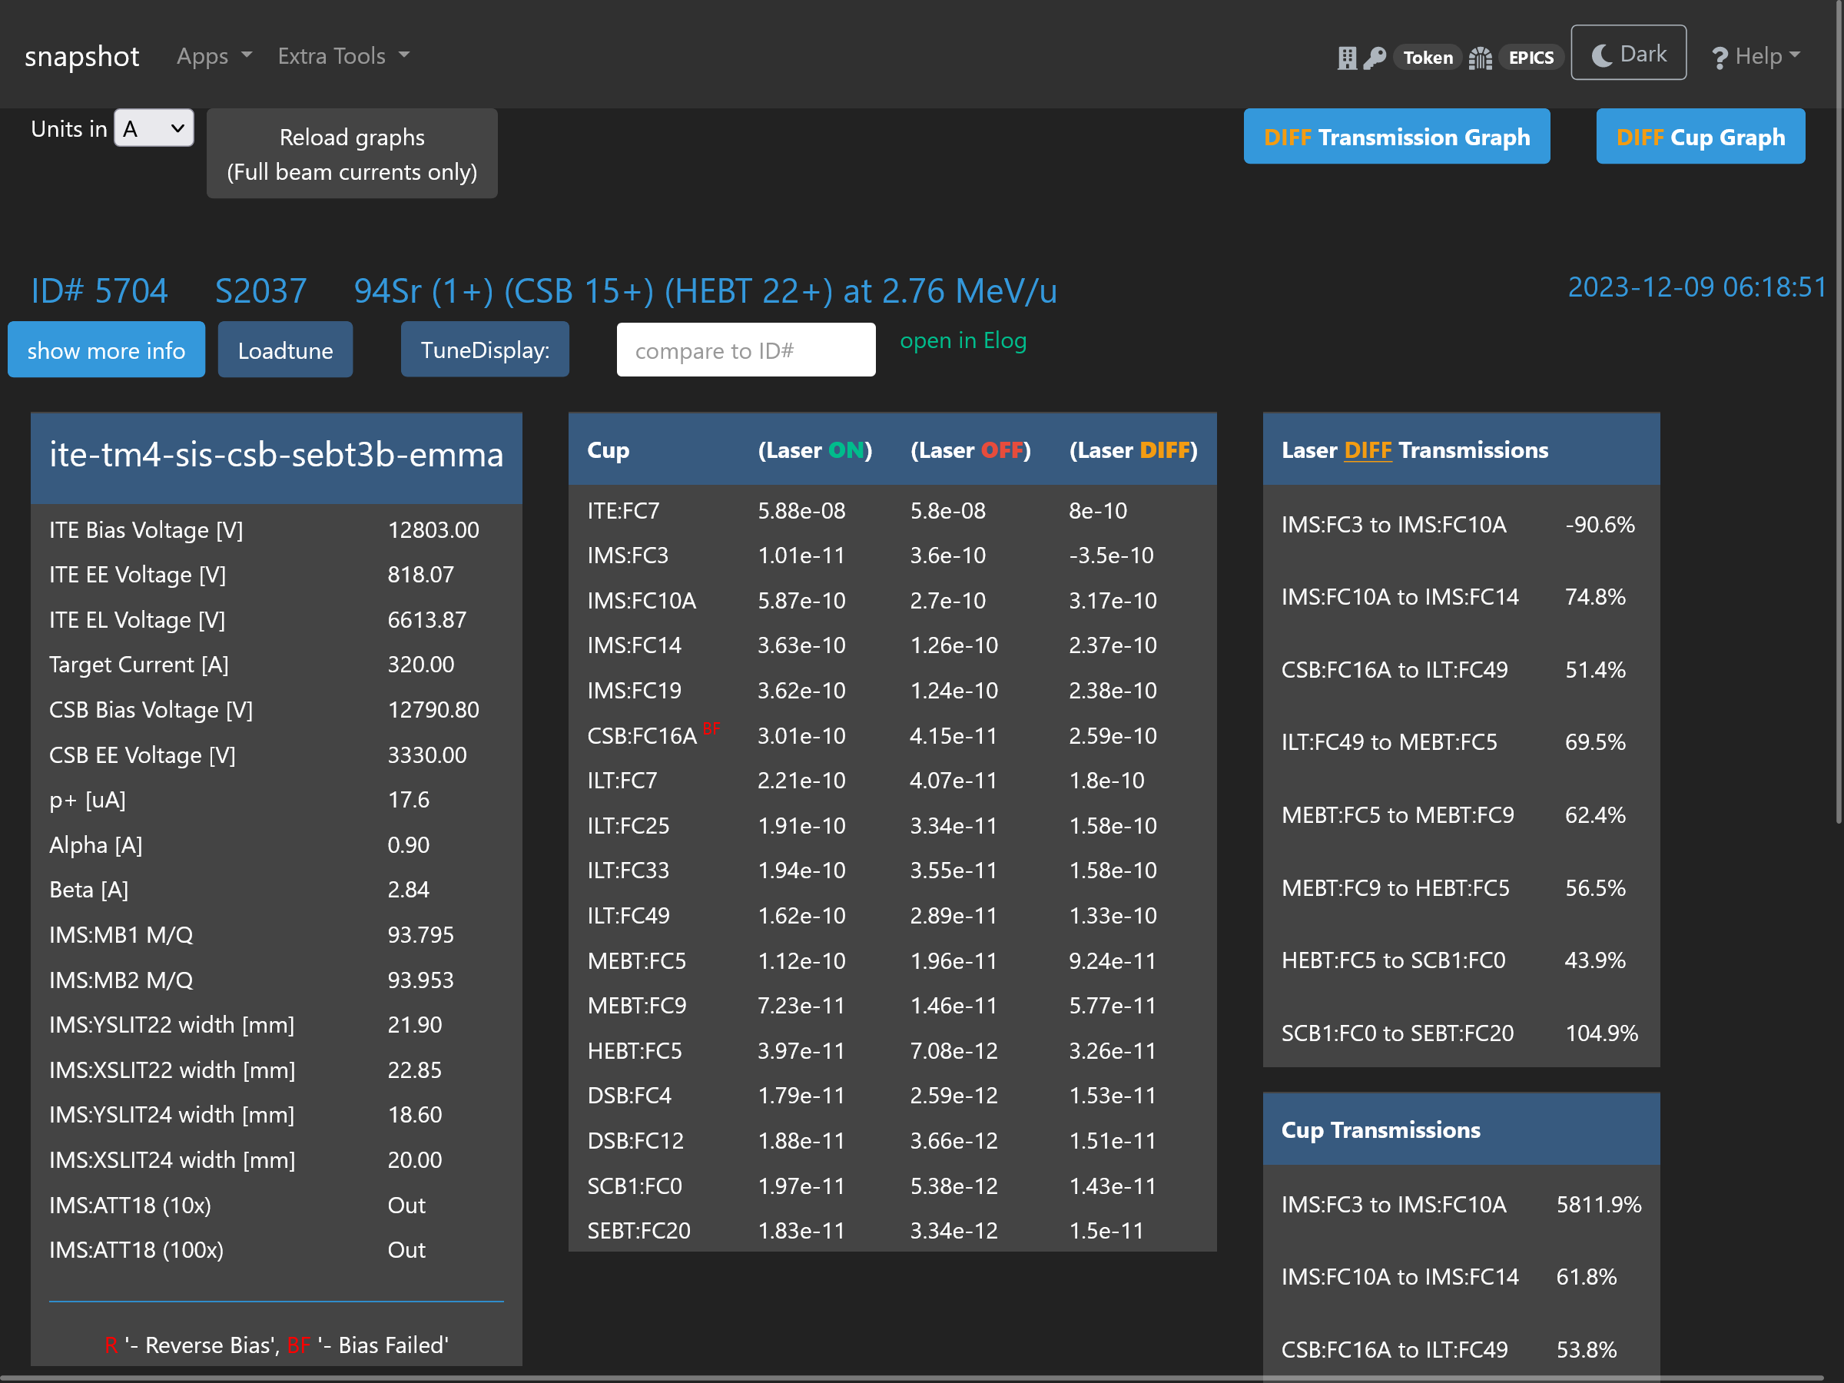The height and width of the screenshot is (1383, 1844).
Task: Click the Cup Transmissions panel header
Action: (x=1461, y=1129)
